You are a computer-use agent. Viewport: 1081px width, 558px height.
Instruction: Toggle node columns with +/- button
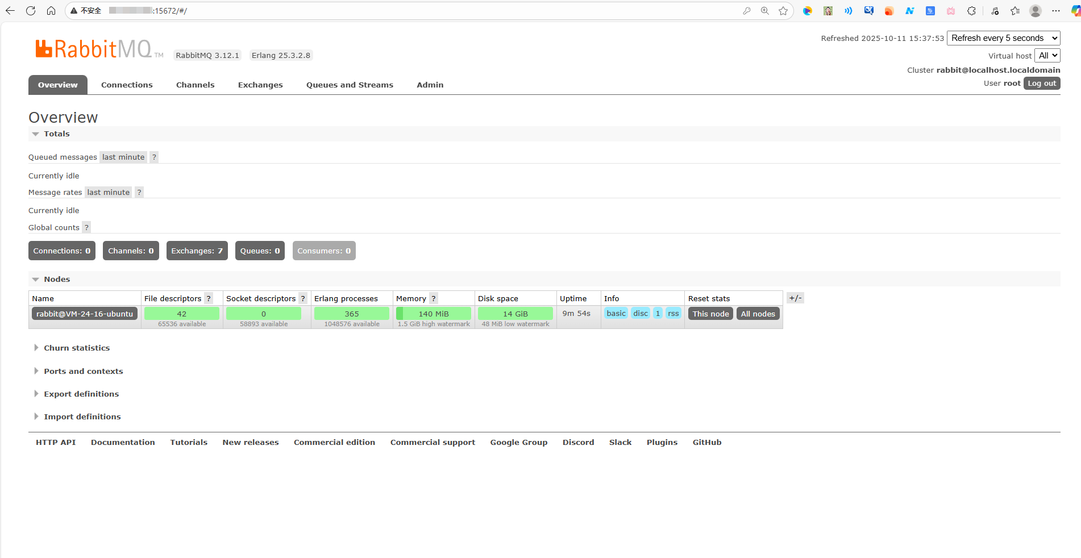795,298
